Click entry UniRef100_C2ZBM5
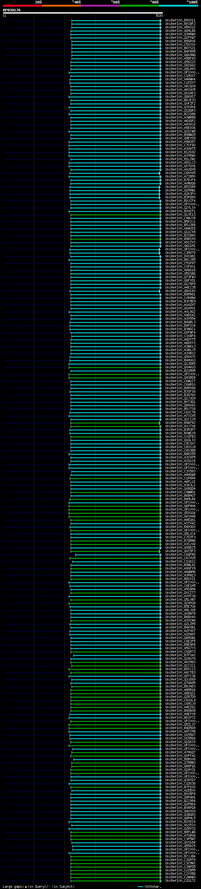The image size is (201, 889). (180, 870)
